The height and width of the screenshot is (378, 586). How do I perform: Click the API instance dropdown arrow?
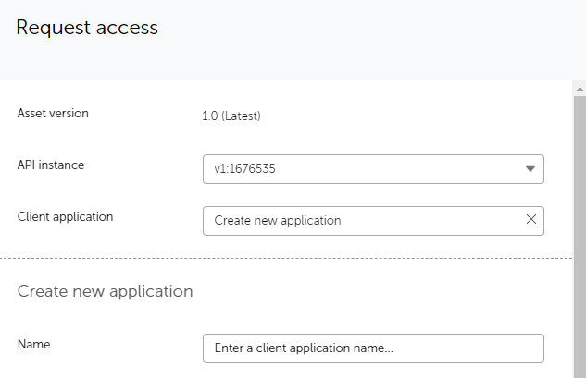[x=530, y=169]
